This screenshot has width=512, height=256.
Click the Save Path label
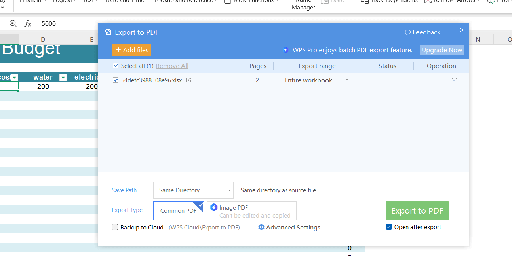pos(124,190)
